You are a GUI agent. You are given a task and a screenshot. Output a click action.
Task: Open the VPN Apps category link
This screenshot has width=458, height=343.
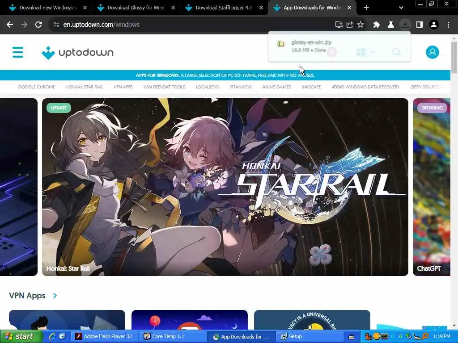click(x=123, y=87)
